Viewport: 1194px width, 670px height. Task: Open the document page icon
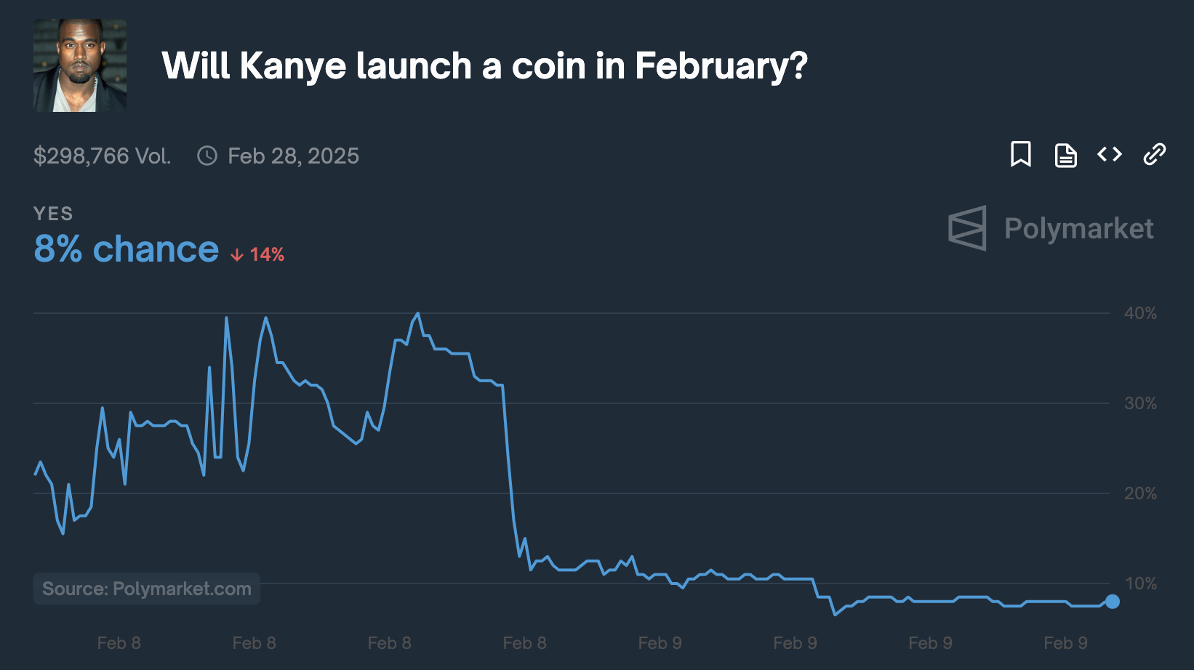pyautogui.click(x=1065, y=155)
